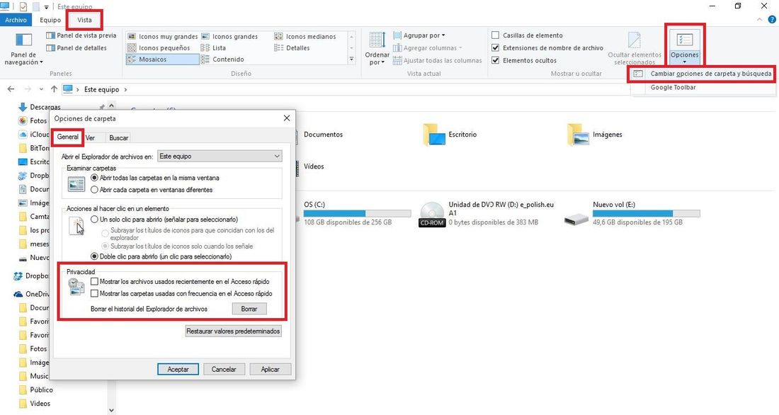Click the Opciones ribbon button
Image resolution: width=779 pixels, height=415 pixels.
coord(685,47)
